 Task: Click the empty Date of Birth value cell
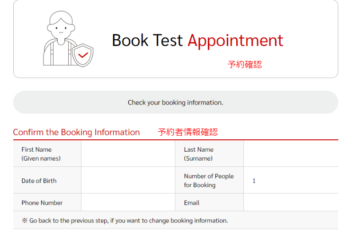pyautogui.click(x=128, y=180)
